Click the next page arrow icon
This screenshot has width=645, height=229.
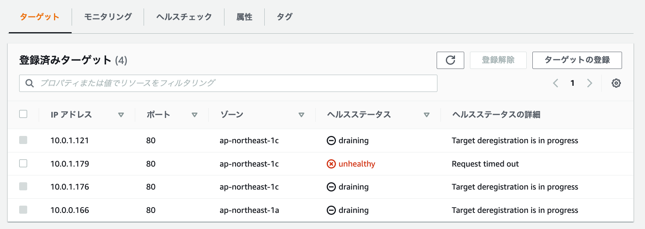coord(589,83)
